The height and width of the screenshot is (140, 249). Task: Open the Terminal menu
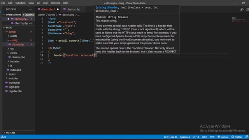pos(55,3)
